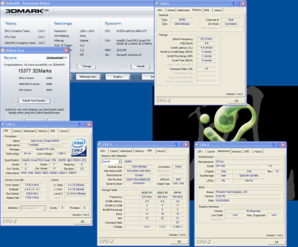Minimize the CPU-Z Mainboard window

pos(272,145)
